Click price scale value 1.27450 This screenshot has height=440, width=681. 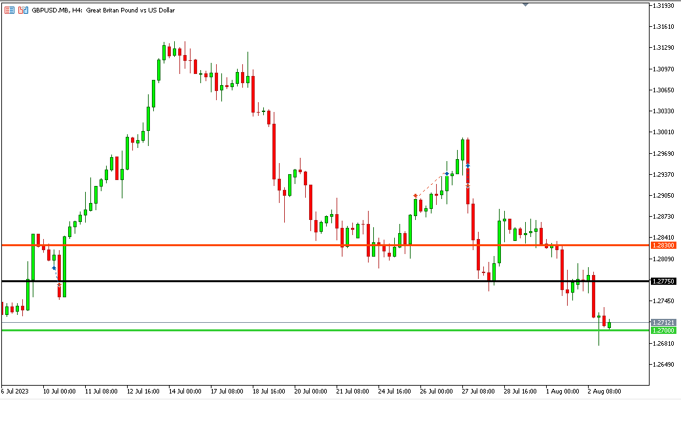coord(663,301)
